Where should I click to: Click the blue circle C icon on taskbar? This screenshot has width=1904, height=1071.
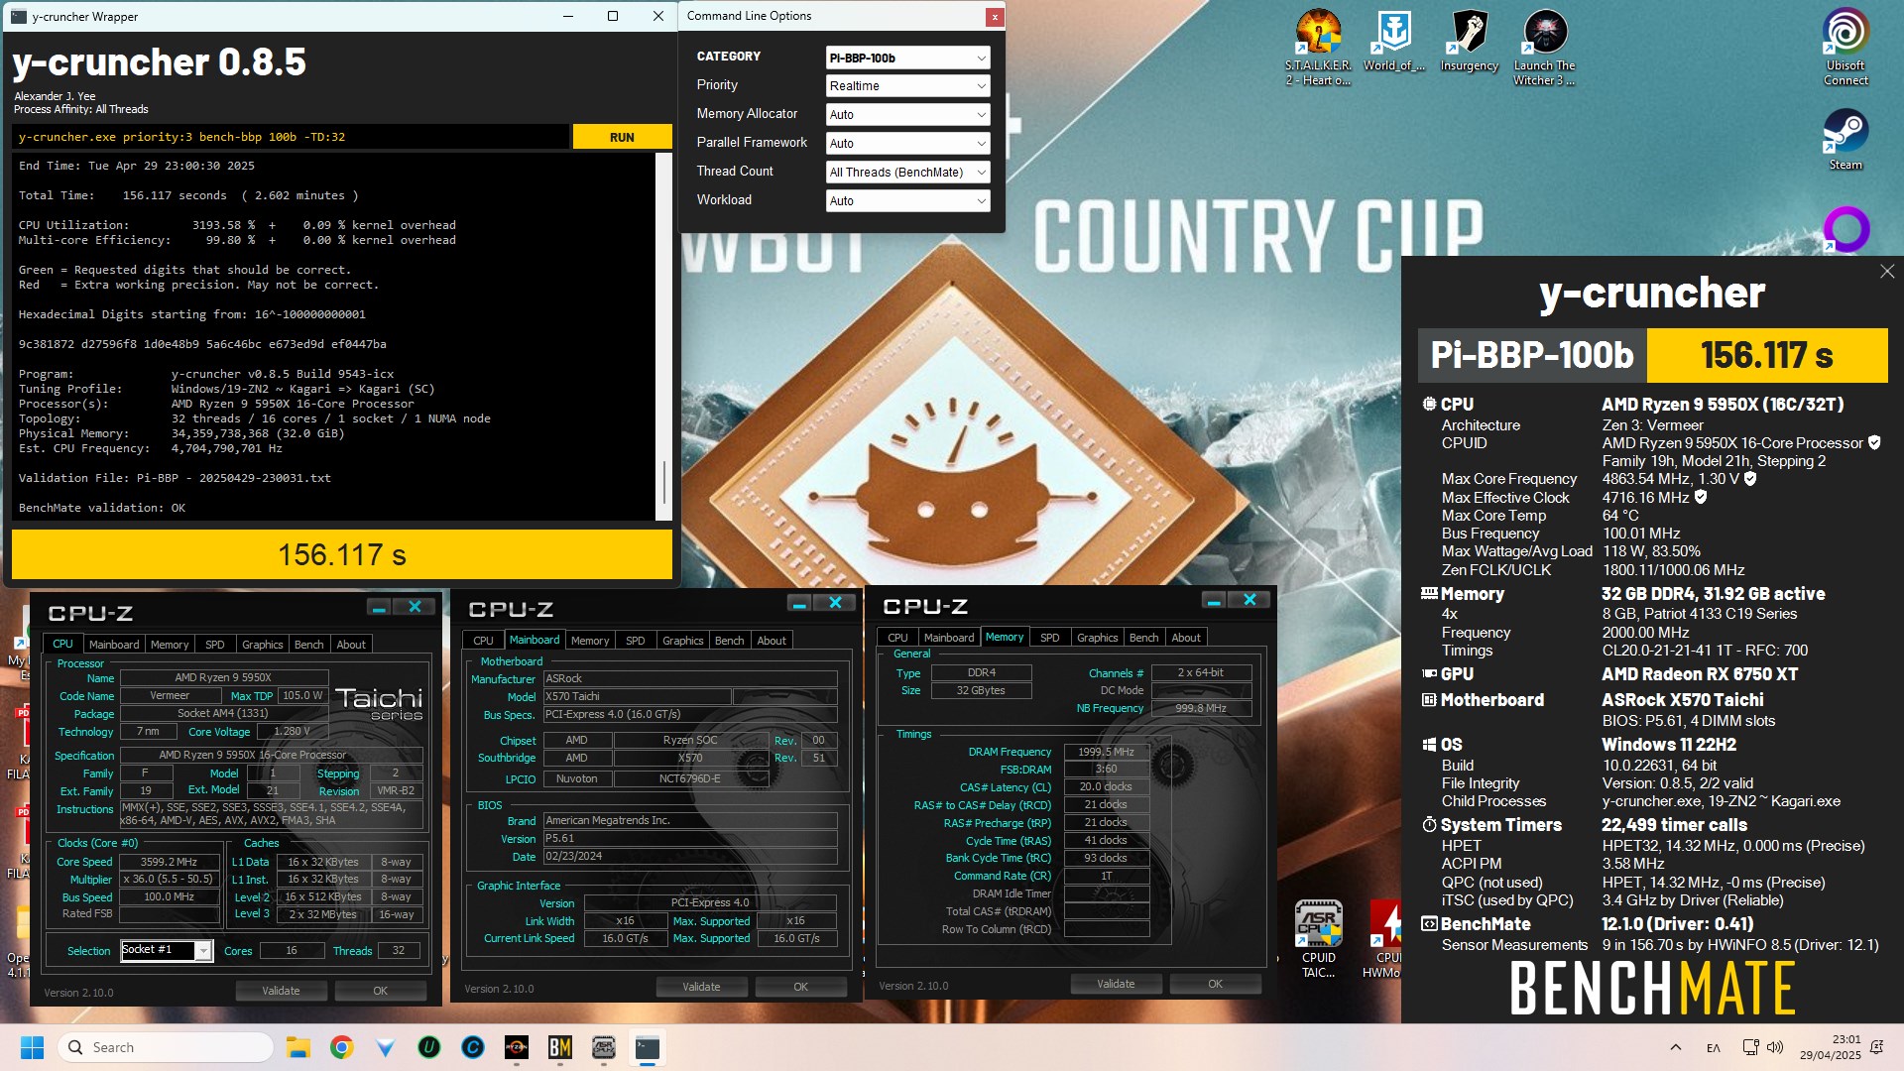click(472, 1047)
